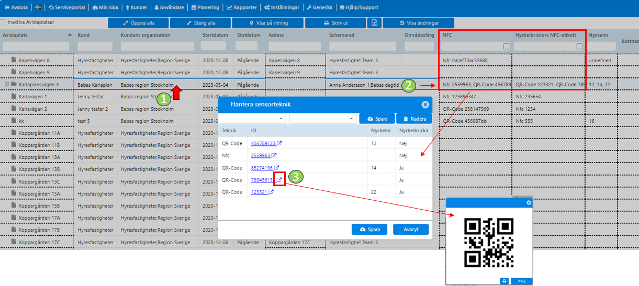Screen dimensions: 639x286
Task: Click the Avistaplats filter field
Action: (x=36, y=46)
